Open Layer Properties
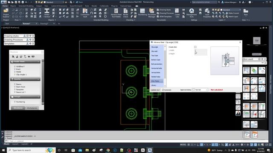Viewport: 273px width, 153px height. (x=207, y=13)
